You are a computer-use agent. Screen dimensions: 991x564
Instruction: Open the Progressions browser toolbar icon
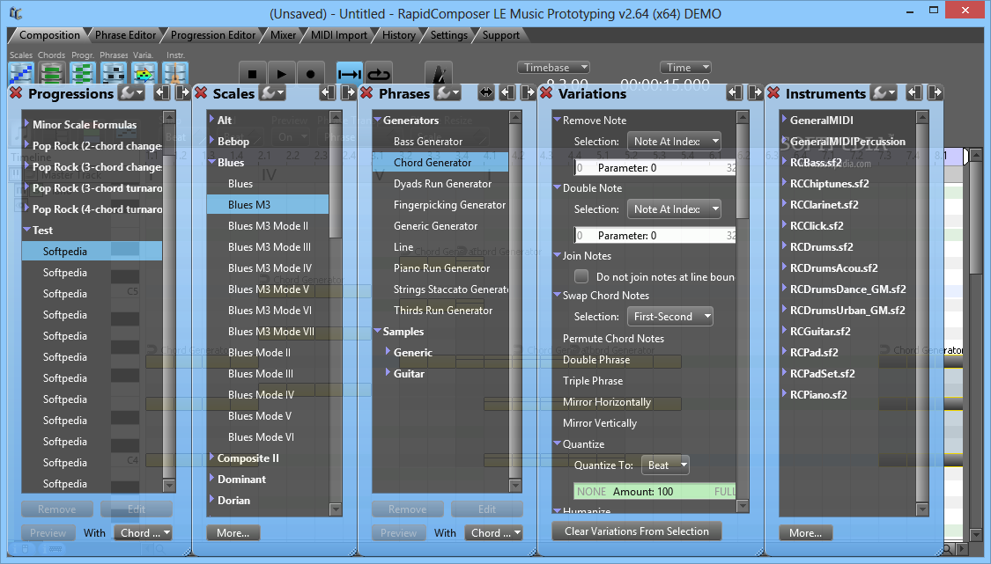pyautogui.click(x=83, y=73)
